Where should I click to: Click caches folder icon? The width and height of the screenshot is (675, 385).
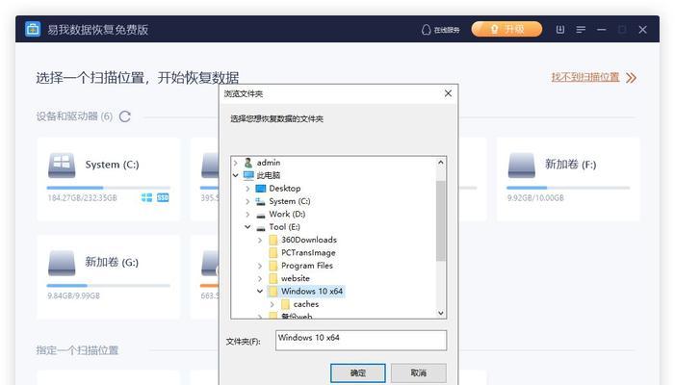pos(285,304)
